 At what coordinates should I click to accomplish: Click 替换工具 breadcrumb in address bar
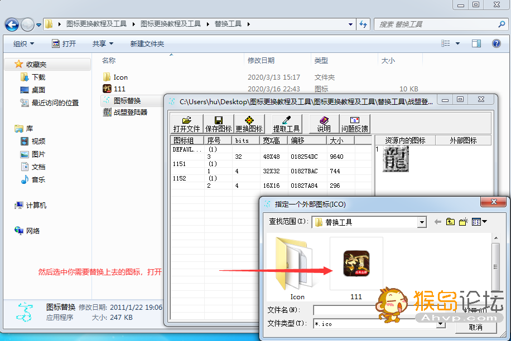(x=228, y=24)
